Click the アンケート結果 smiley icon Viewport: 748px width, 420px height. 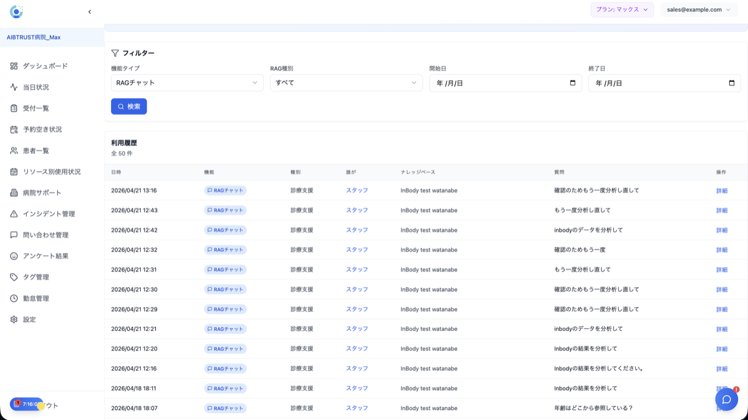tap(14, 256)
